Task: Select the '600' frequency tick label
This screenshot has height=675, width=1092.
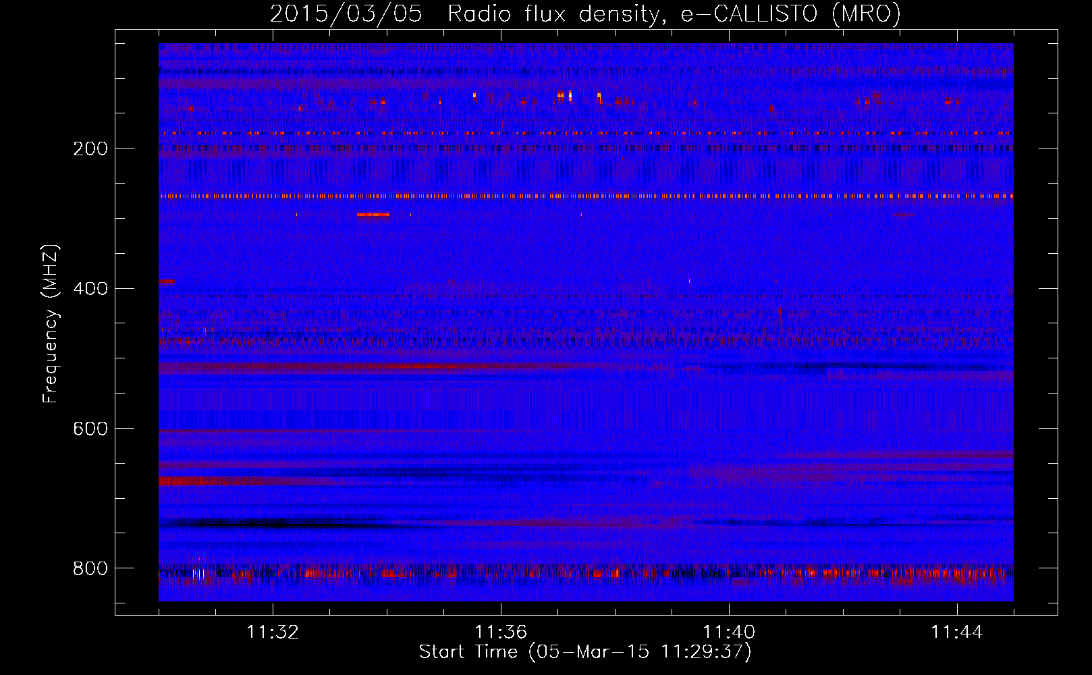Action: click(x=90, y=429)
